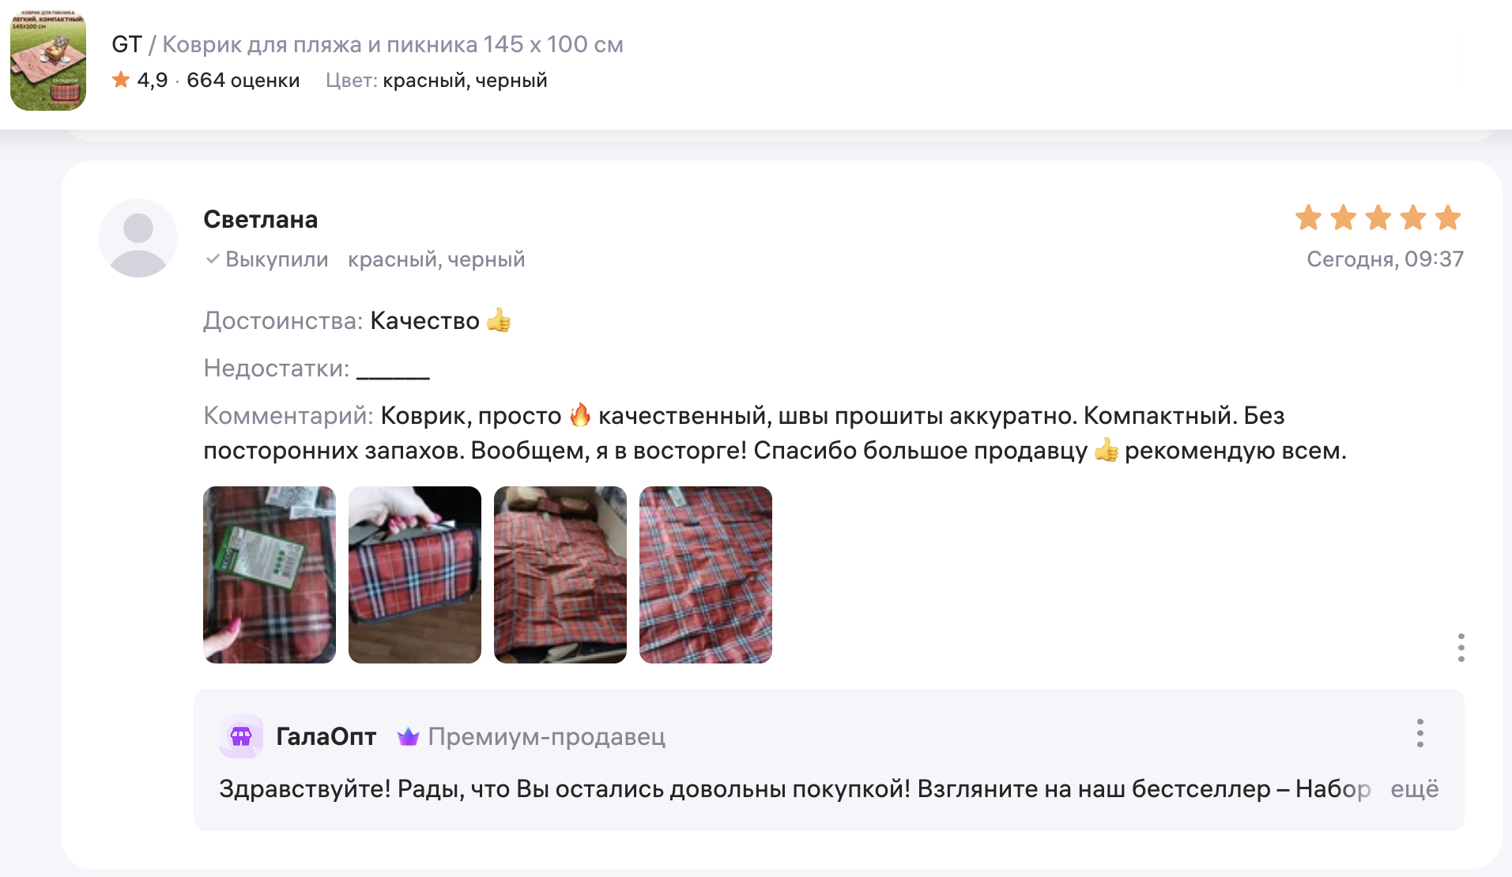Open third review photo of unfolded mat
Screen dimensions: 1512x877
coord(560,575)
